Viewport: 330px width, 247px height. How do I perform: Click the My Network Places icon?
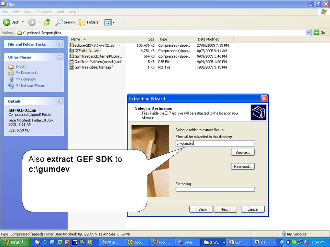pos(11,86)
